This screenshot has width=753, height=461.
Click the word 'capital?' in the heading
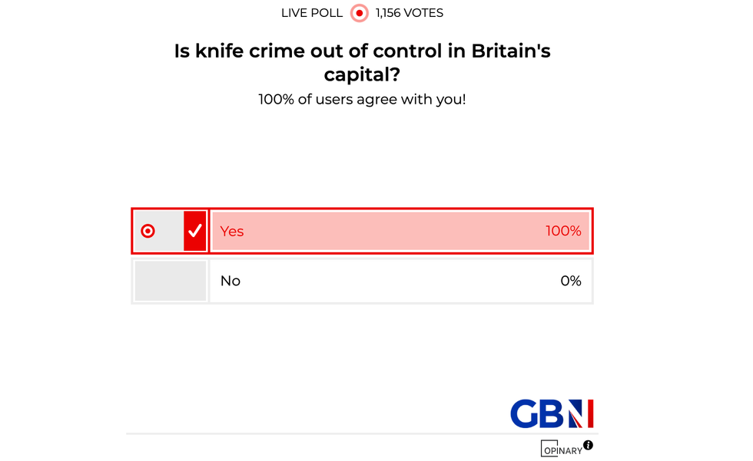pyautogui.click(x=362, y=75)
